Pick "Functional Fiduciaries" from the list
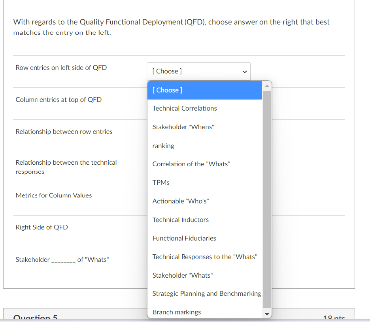 (x=184, y=238)
